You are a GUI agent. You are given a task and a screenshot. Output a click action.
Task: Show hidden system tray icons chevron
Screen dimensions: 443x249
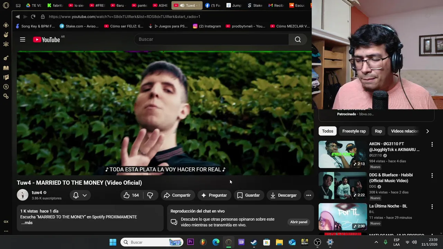[x=376, y=242]
